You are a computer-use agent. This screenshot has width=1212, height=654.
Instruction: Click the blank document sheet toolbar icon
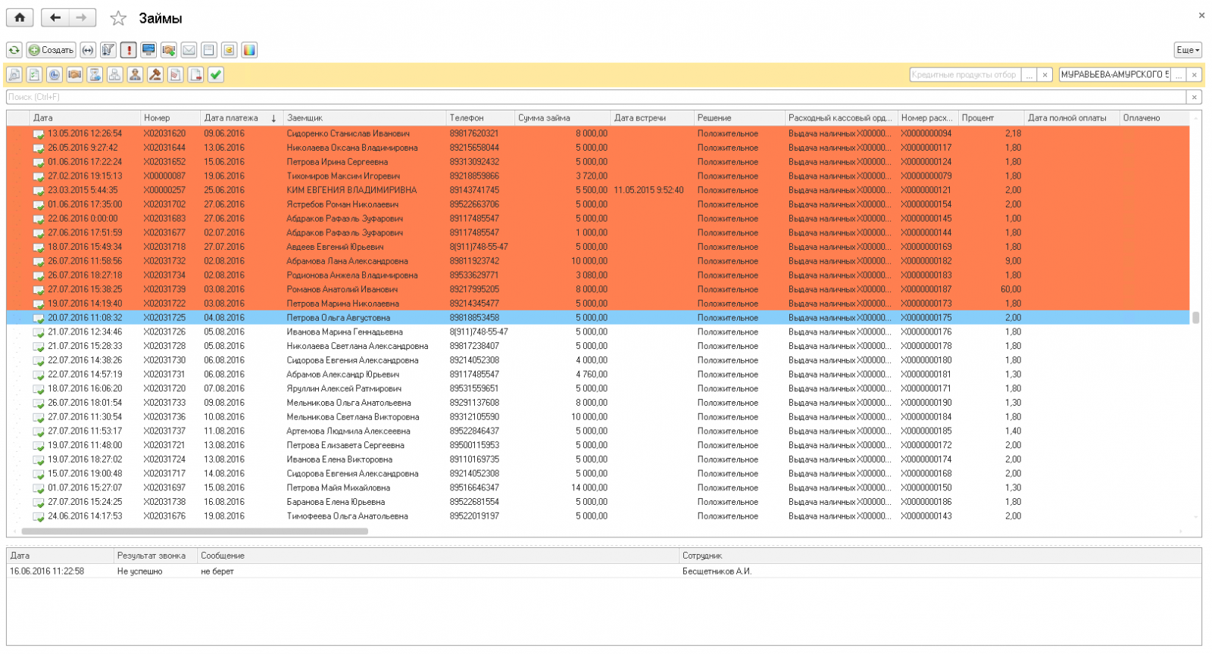(x=209, y=50)
